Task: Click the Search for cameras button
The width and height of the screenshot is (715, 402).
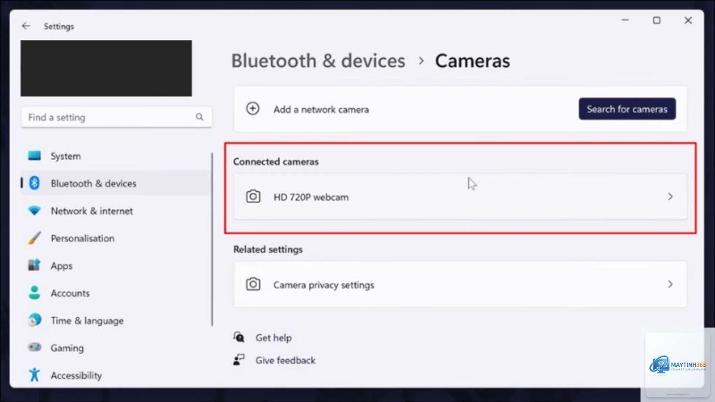Action: tap(627, 109)
